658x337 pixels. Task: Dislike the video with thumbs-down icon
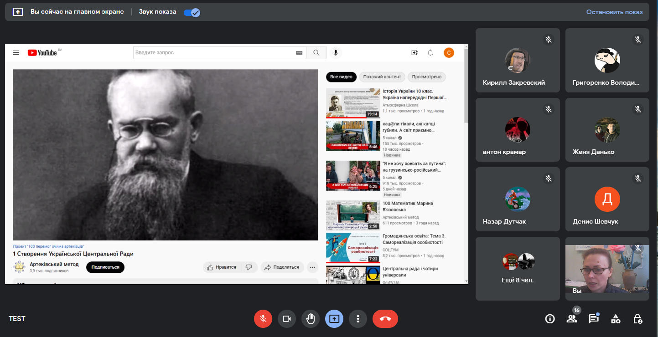(249, 267)
